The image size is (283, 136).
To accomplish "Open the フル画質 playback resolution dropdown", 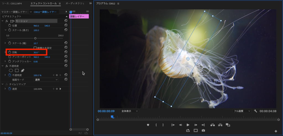I will coord(242,111).
